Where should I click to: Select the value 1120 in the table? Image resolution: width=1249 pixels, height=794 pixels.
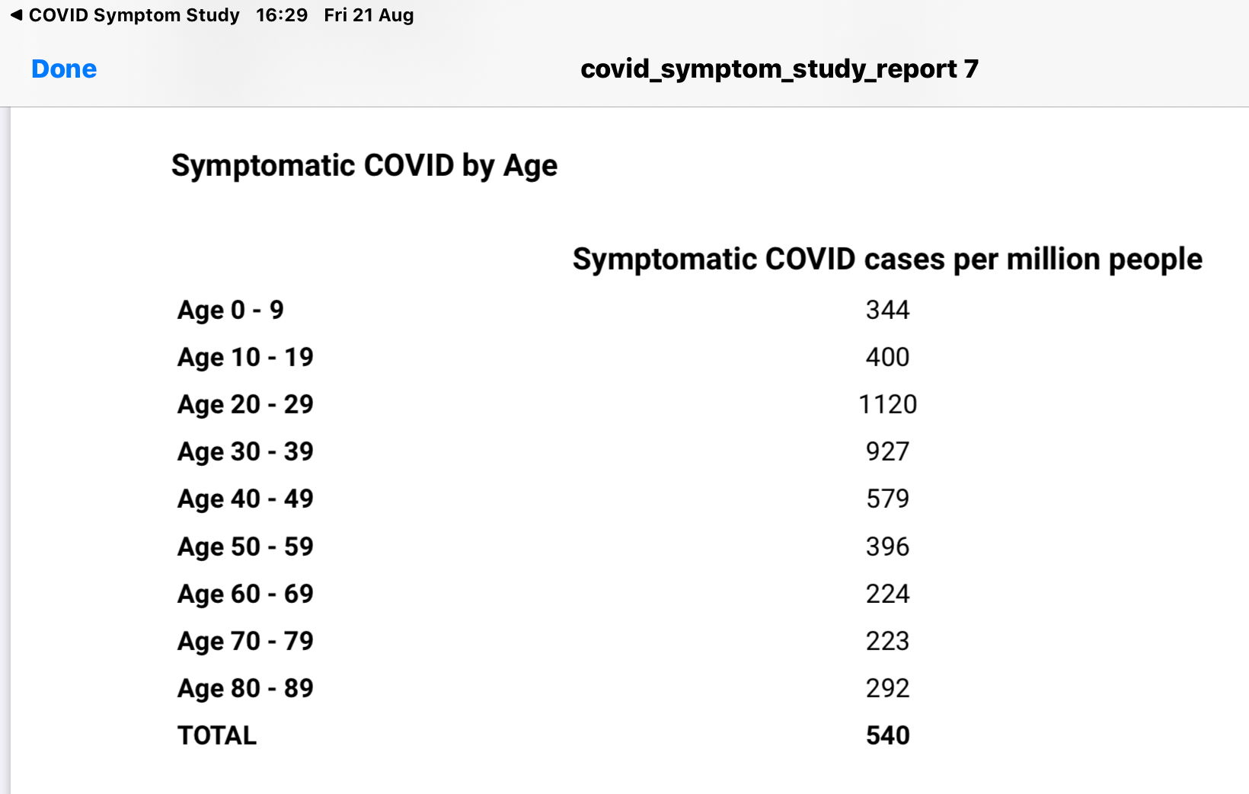[x=887, y=405]
